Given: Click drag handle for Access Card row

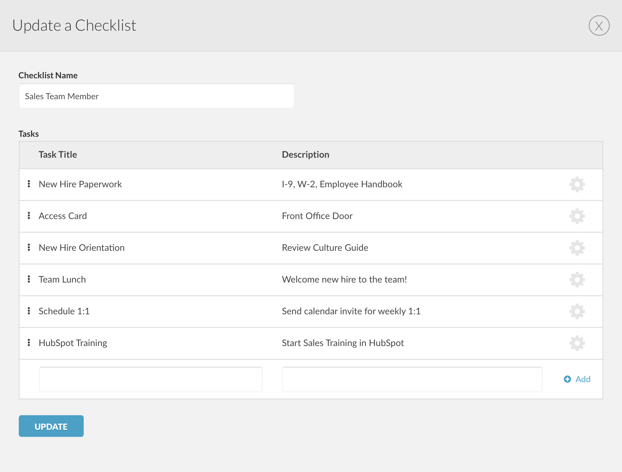Looking at the screenshot, I should [29, 215].
